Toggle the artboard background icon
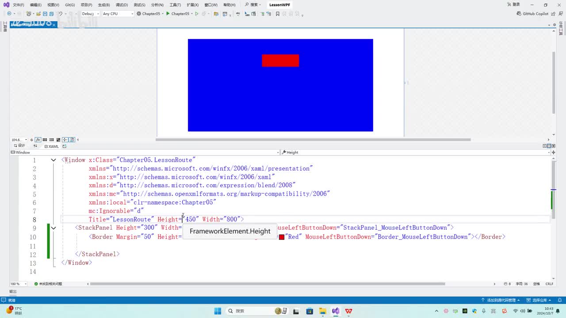 (58, 140)
